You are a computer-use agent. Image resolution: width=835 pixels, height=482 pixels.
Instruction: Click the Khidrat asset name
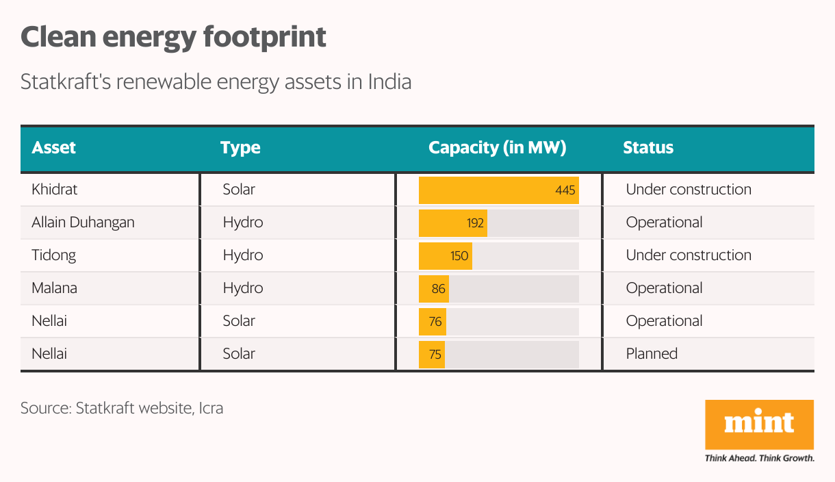[x=55, y=190]
